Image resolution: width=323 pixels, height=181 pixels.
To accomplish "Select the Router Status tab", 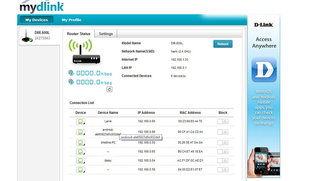I will 78,34.
